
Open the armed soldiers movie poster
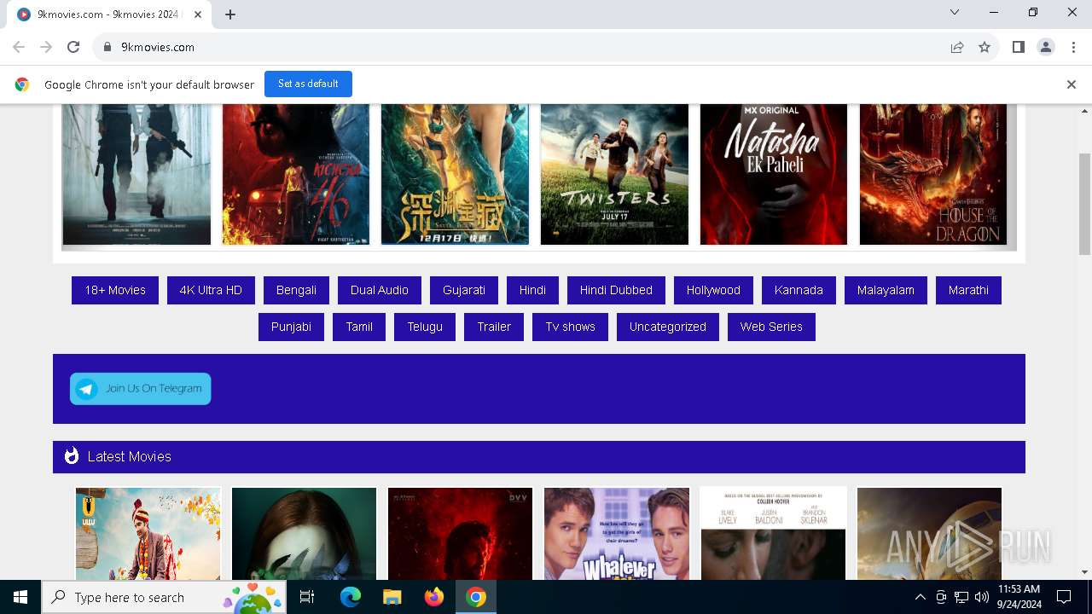(x=136, y=174)
